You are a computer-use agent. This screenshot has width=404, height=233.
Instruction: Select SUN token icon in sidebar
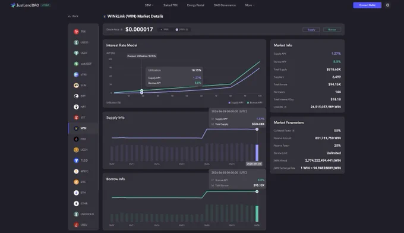click(76, 86)
